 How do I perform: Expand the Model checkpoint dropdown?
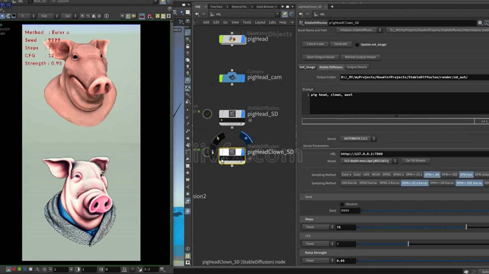point(368,161)
